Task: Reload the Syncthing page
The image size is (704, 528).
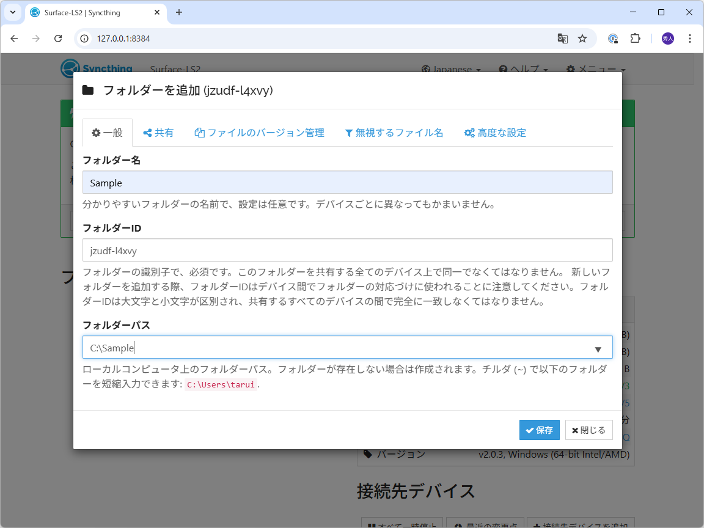Action: [x=58, y=38]
